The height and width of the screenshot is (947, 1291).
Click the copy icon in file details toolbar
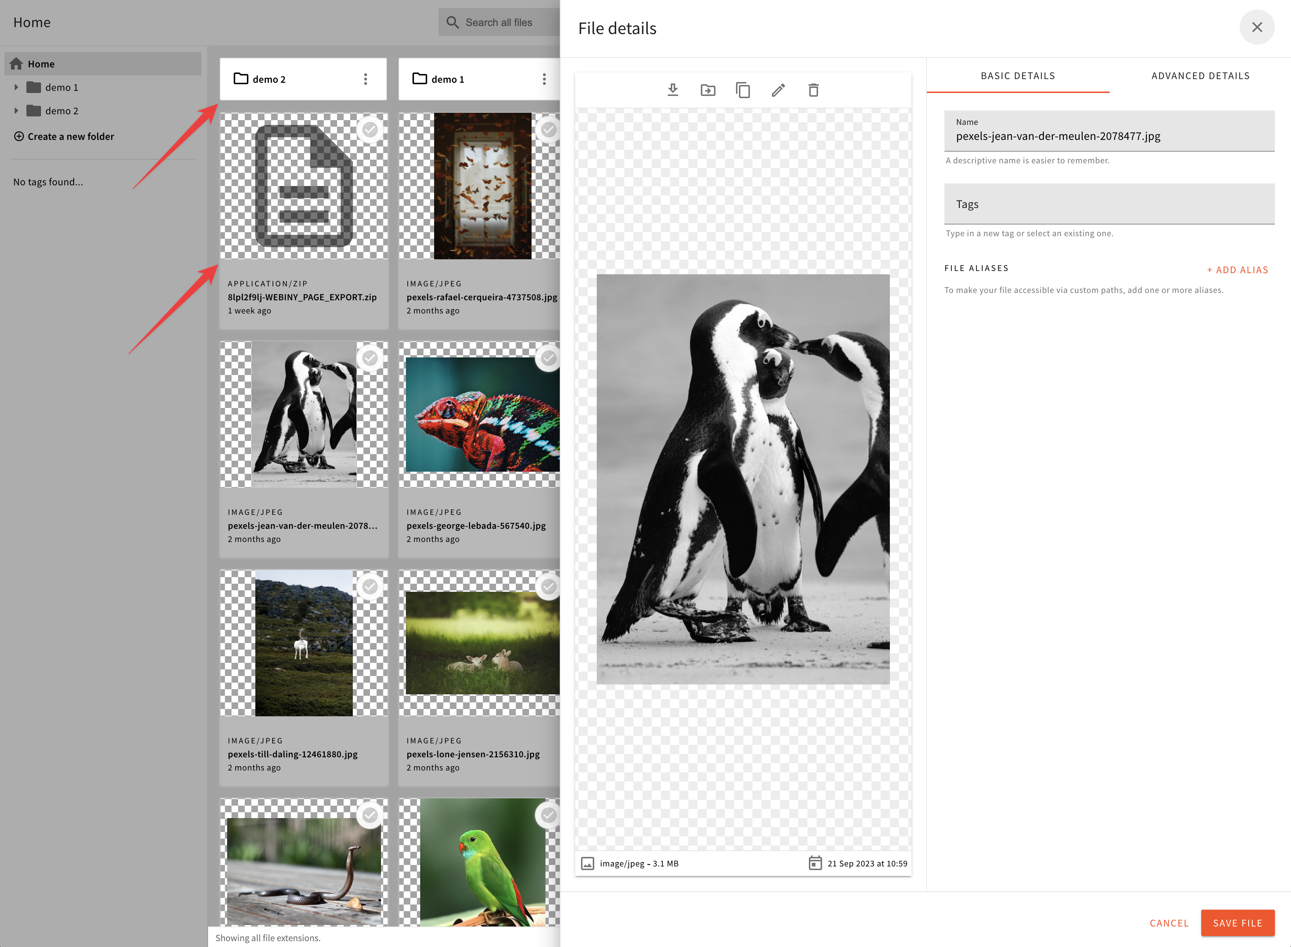(x=742, y=90)
